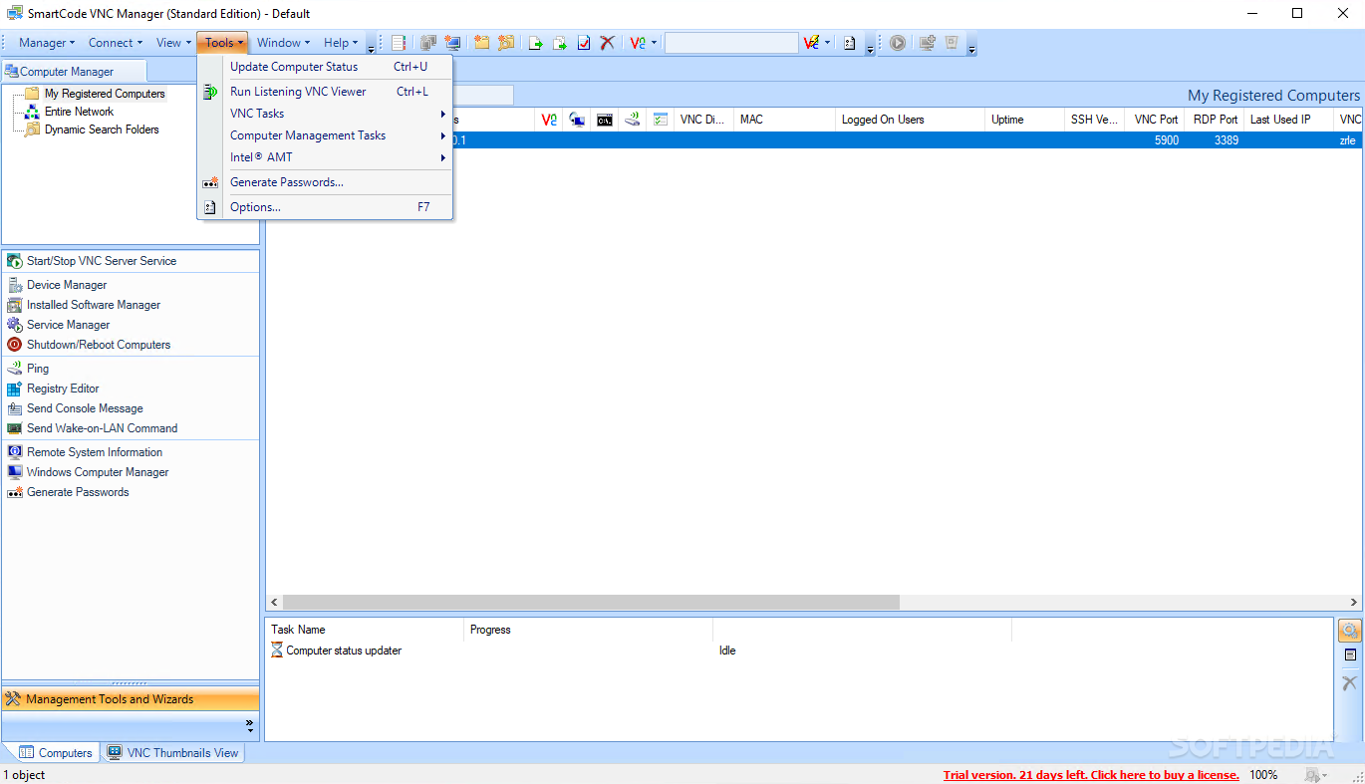Click the options sheet toolbar icon
Viewport: 1365px width, 784px height.
point(850,43)
